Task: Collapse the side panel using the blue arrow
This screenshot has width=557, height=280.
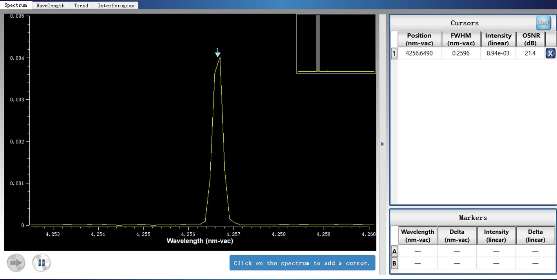Action: coord(382,144)
